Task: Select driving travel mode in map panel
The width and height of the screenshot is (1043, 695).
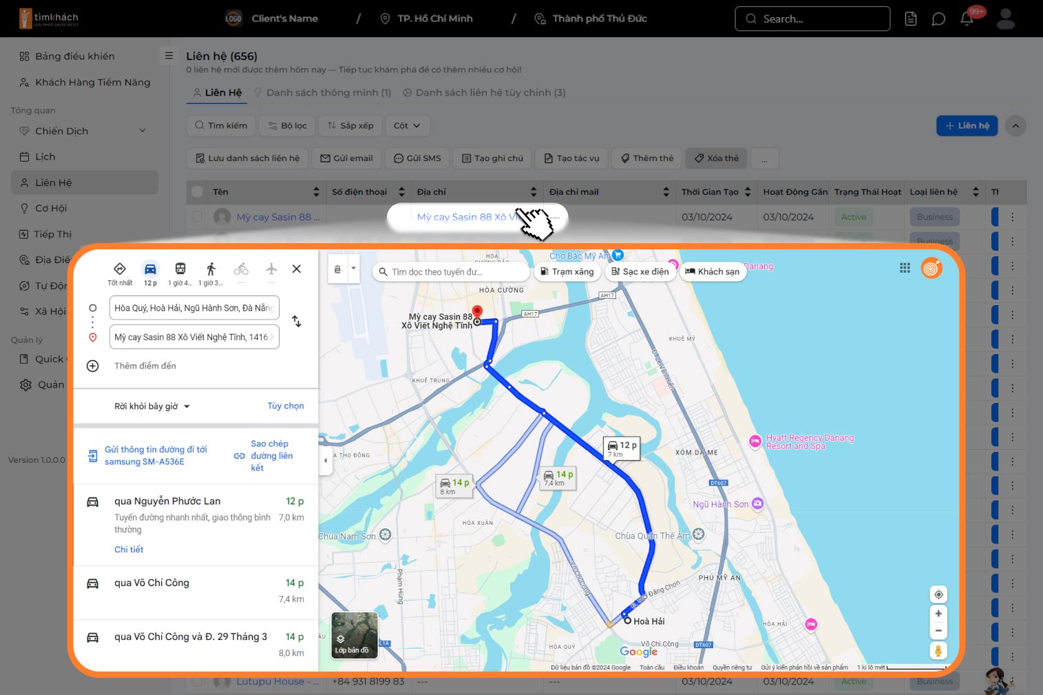Action: 150,269
